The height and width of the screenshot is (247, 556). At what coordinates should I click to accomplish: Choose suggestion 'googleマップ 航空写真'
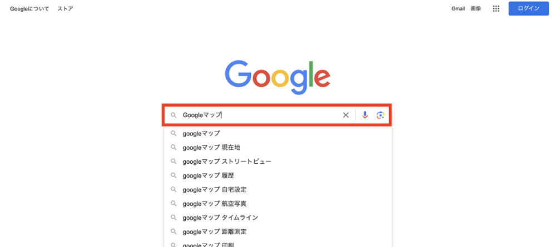(x=214, y=204)
